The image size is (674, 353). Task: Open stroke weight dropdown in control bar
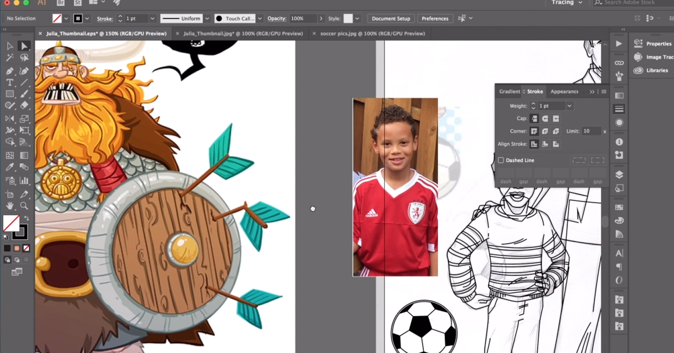pyautogui.click(x=152, y=18)
